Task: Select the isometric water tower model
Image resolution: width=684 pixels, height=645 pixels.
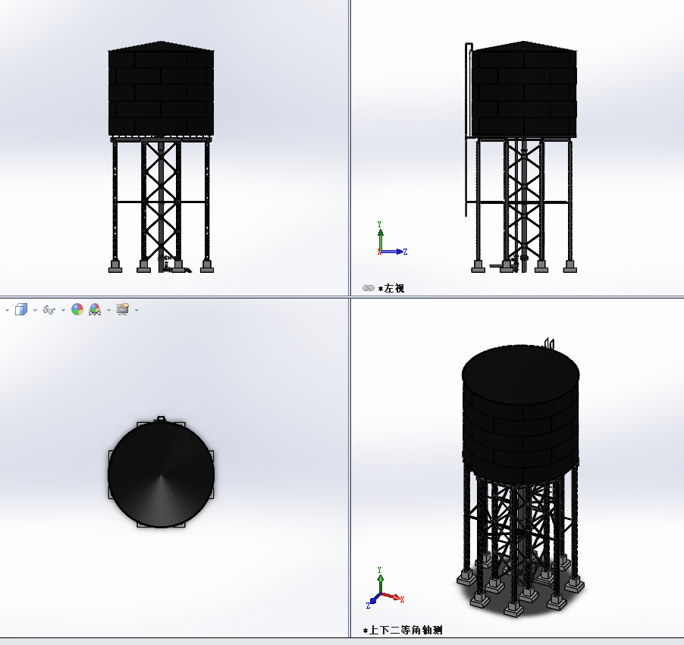Action: tap(520, 478)
